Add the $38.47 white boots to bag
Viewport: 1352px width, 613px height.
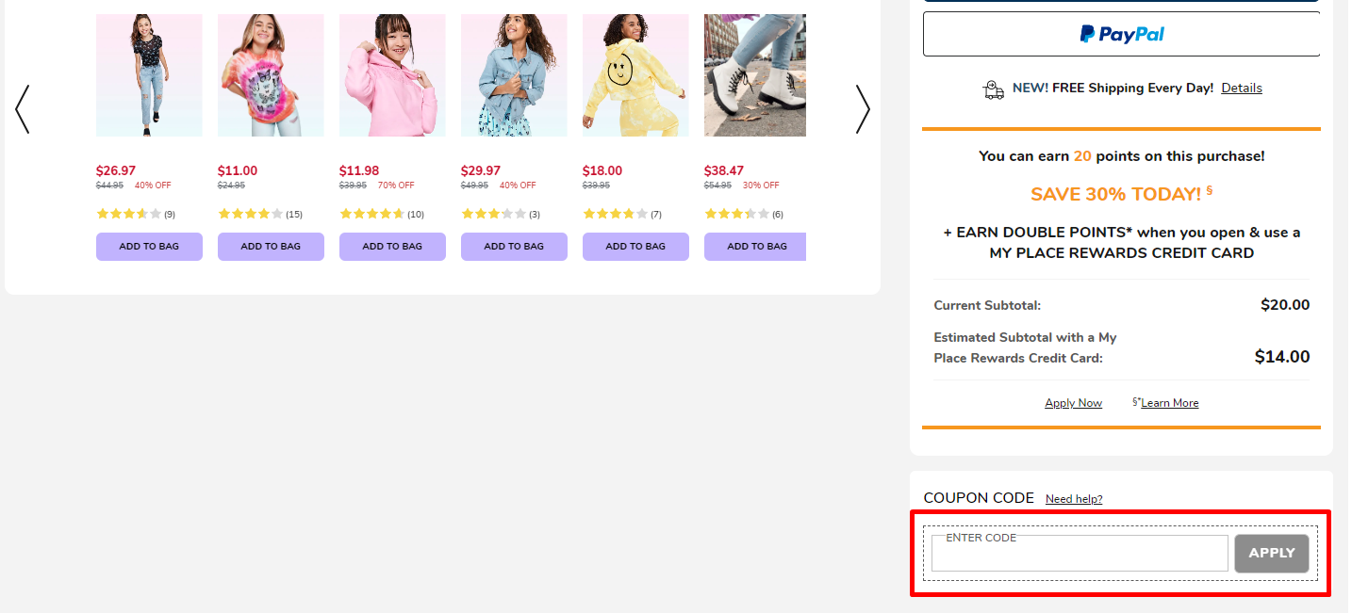(x=755, y=247)
